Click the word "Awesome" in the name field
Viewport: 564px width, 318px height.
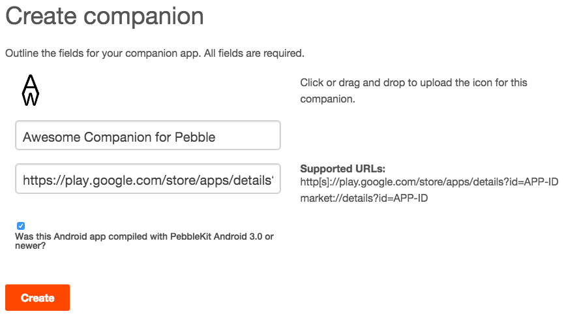click(50, 136)
